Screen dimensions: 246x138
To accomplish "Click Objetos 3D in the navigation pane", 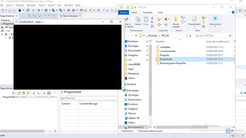I will pyautogui.click(x=134, y=118).
